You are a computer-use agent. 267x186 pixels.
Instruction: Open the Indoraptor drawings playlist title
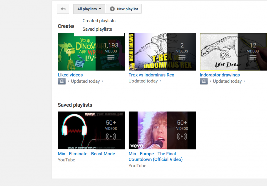click(x=220, y=75)
